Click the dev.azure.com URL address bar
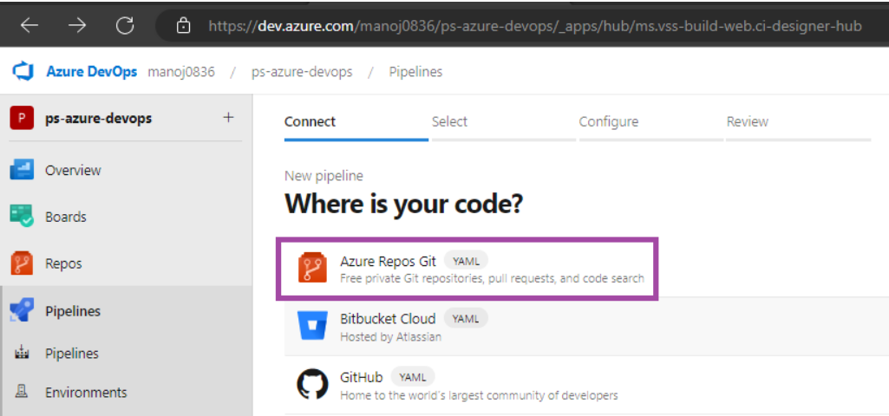 [x=534, y=25]
